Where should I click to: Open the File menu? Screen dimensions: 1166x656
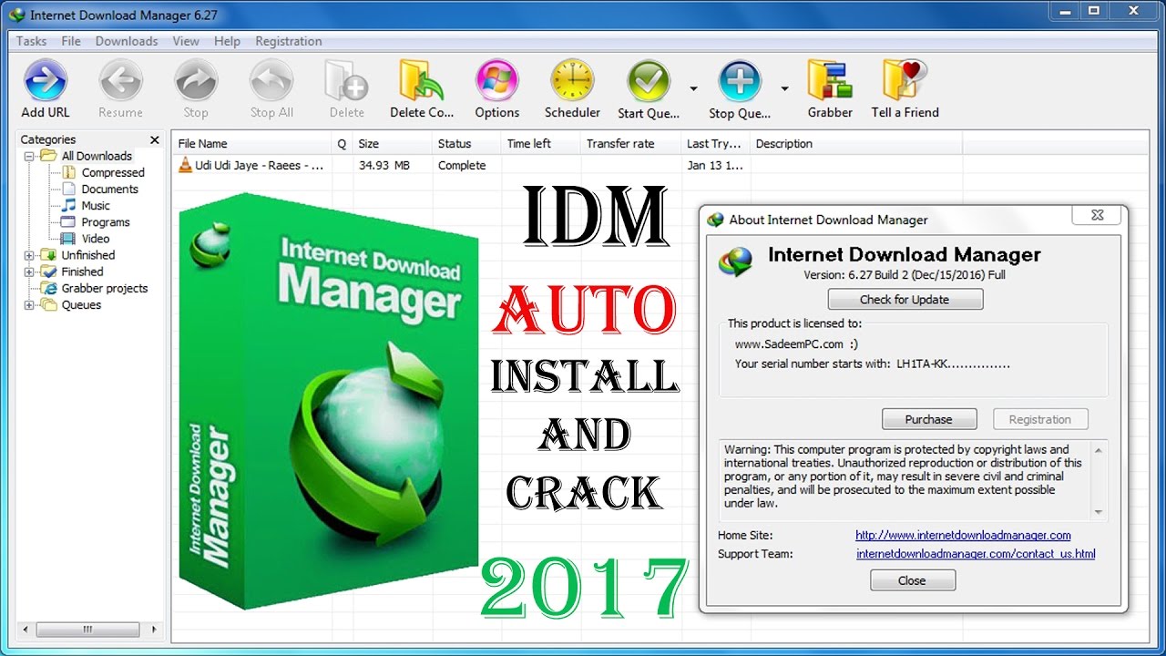coord(71,41)
